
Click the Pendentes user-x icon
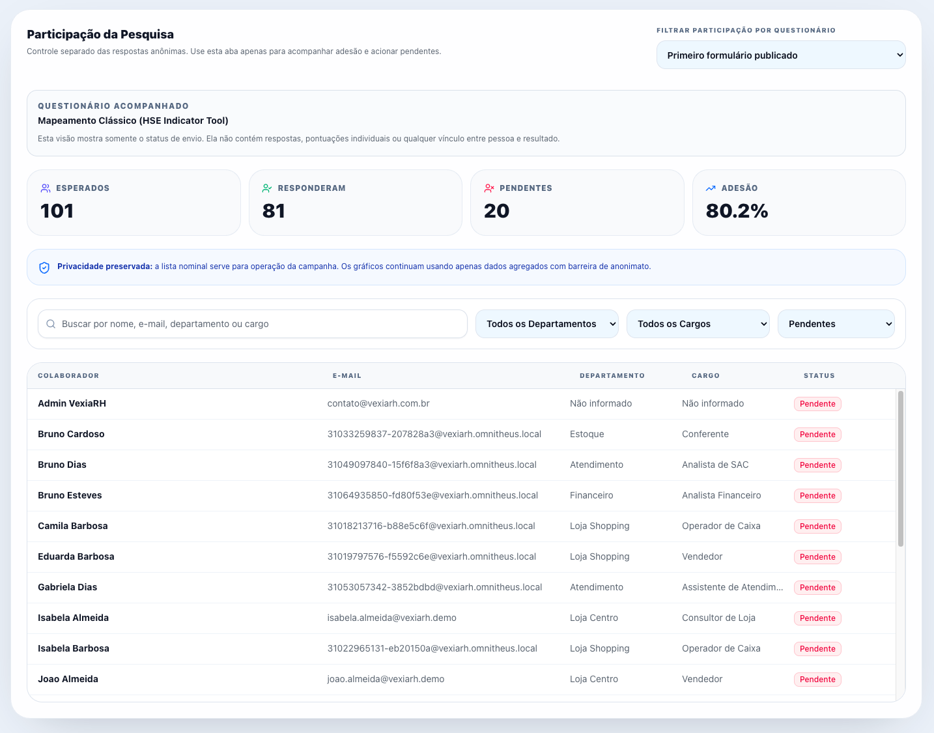click(x=489, y=188)
